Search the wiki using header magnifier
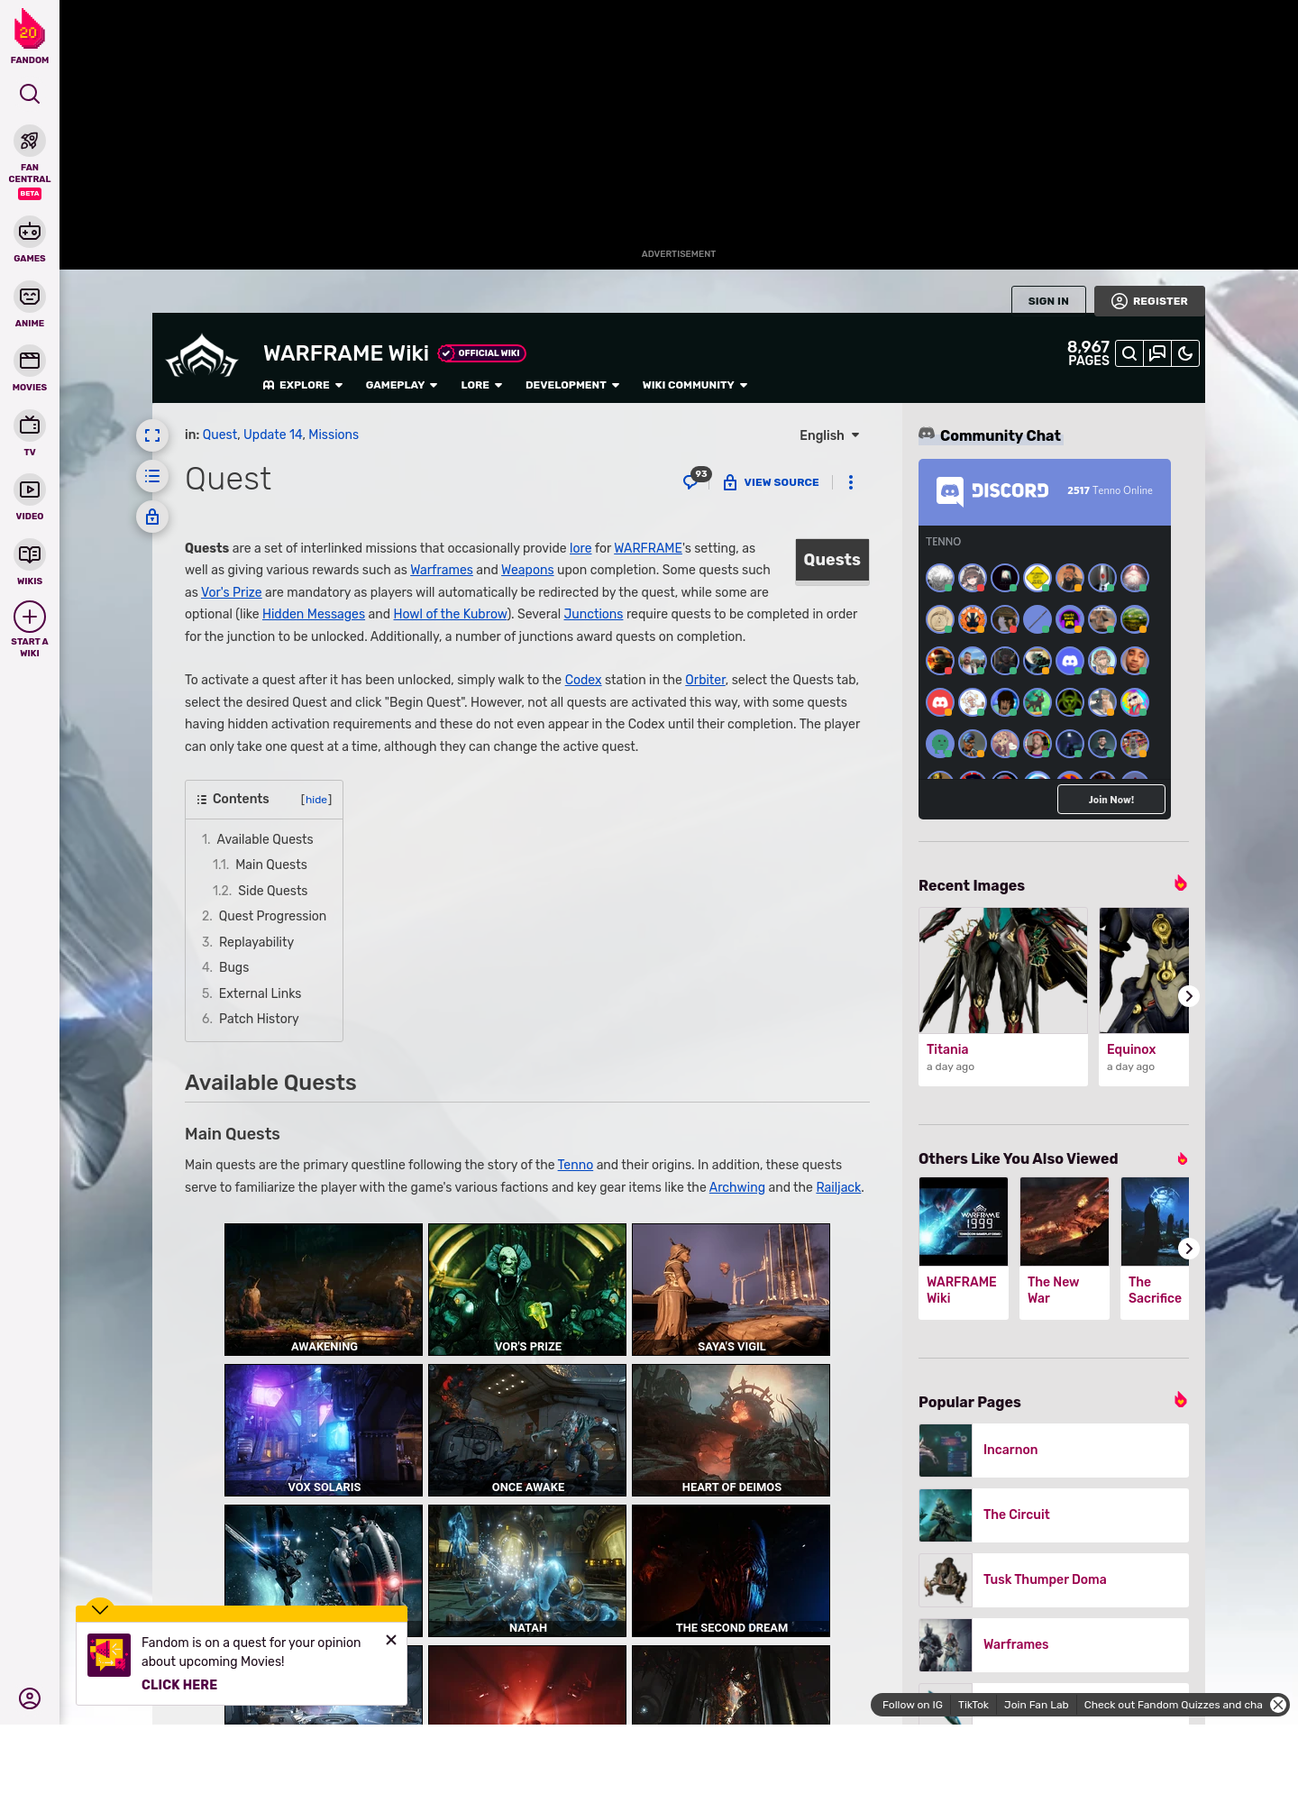 1129,353
